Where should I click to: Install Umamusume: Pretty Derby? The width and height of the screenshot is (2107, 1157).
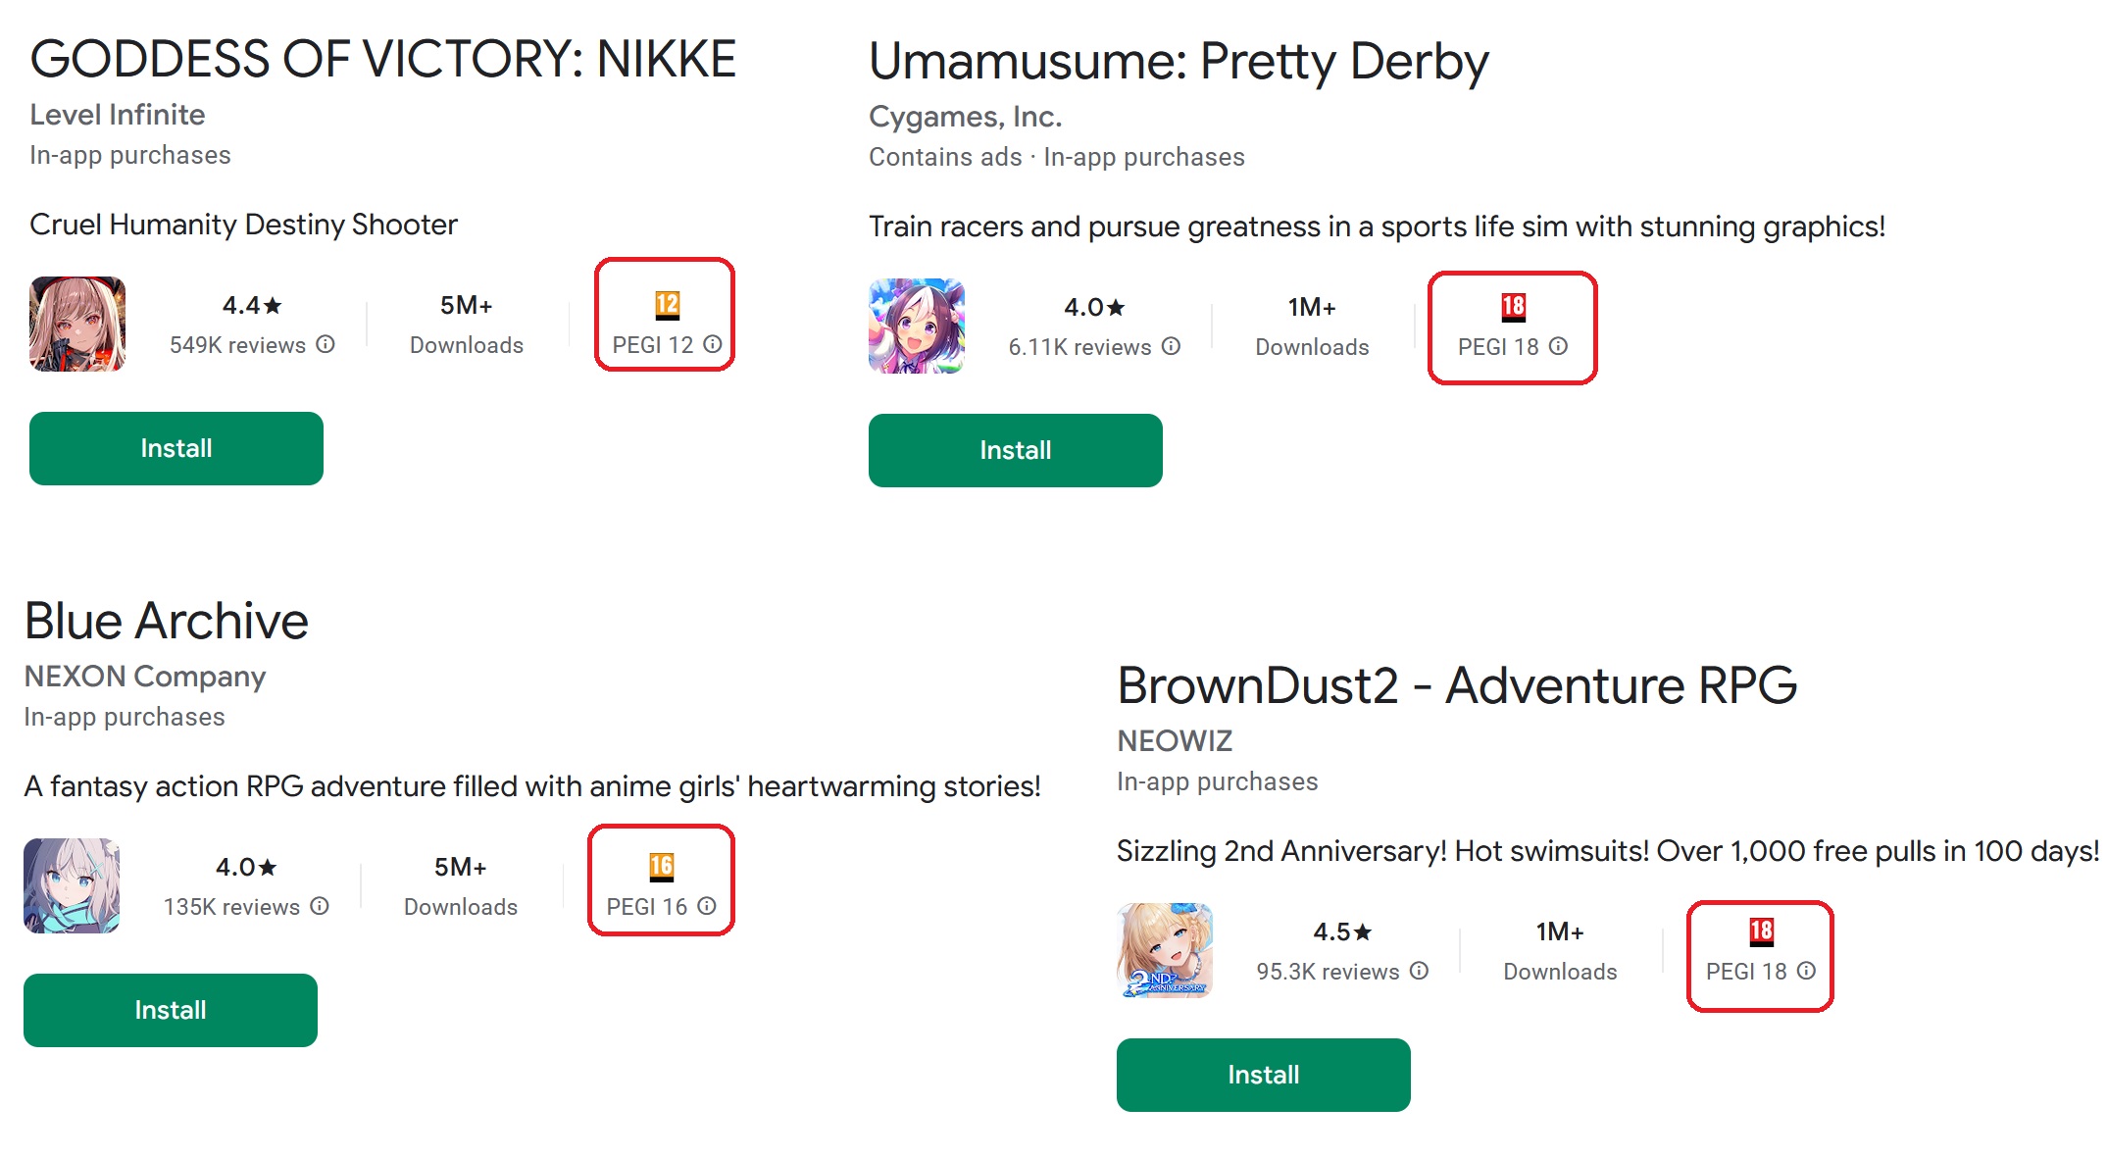coord(1016,450)
